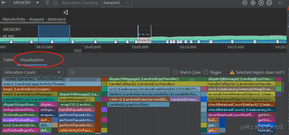This screenshot has height=135, width=289.
Task: Click the white triangle event marker
Action: coord(65,12)
